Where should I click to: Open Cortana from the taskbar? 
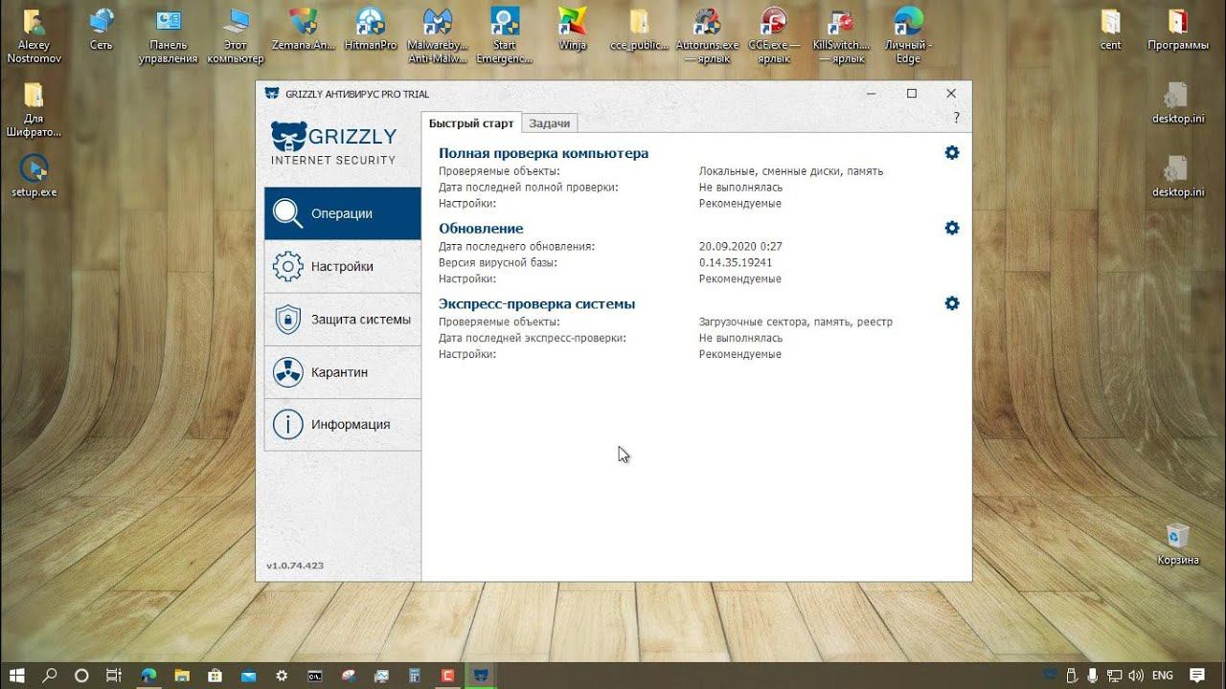[81, 675]
